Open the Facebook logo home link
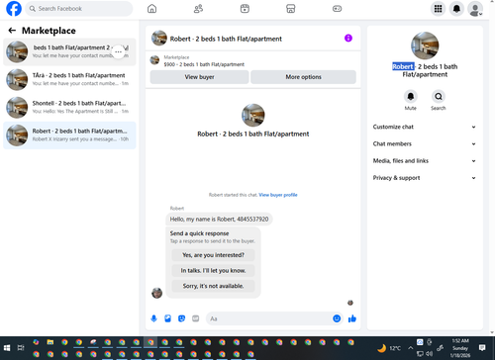 [x=14, y=9]
